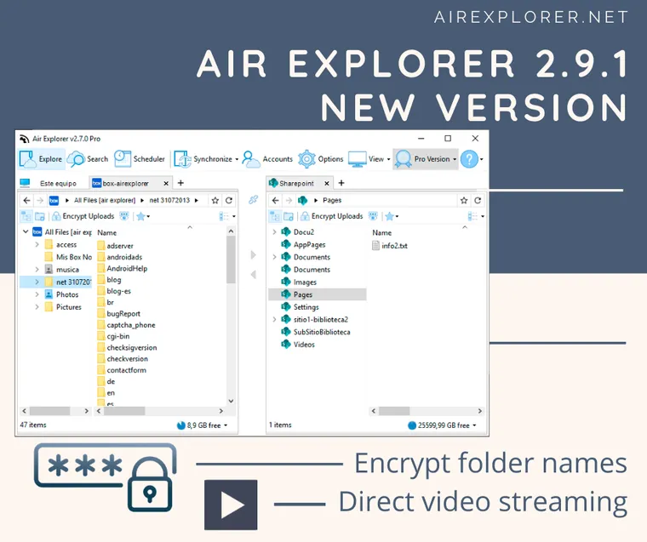
Task: Expand the Photos folder in tree
Action: [37, 294]
